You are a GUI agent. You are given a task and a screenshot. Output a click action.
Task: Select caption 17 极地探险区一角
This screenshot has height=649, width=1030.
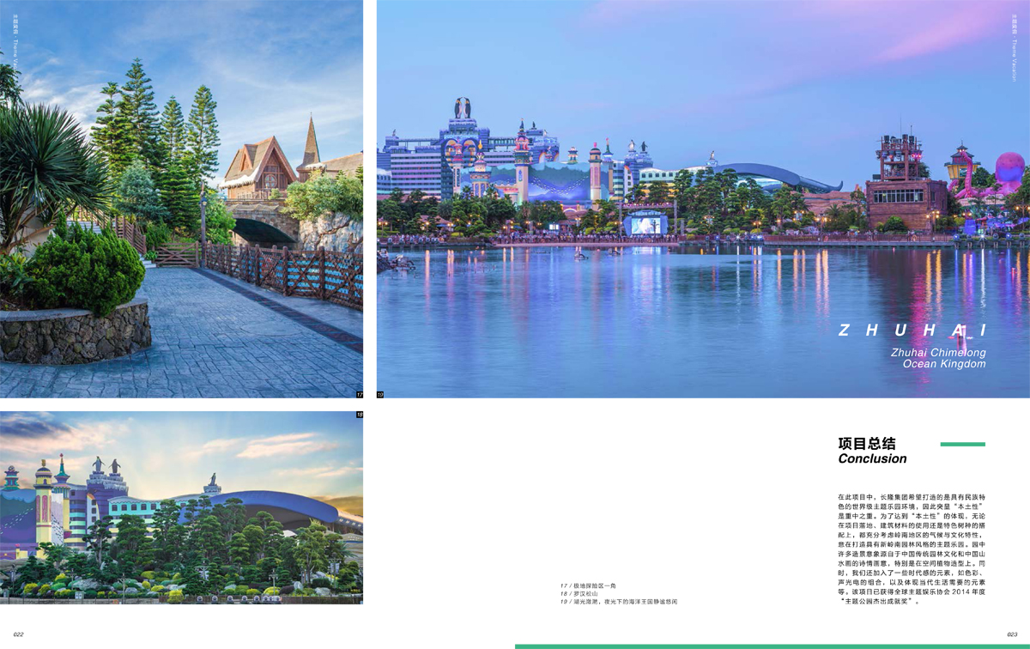tap(597, 585)
